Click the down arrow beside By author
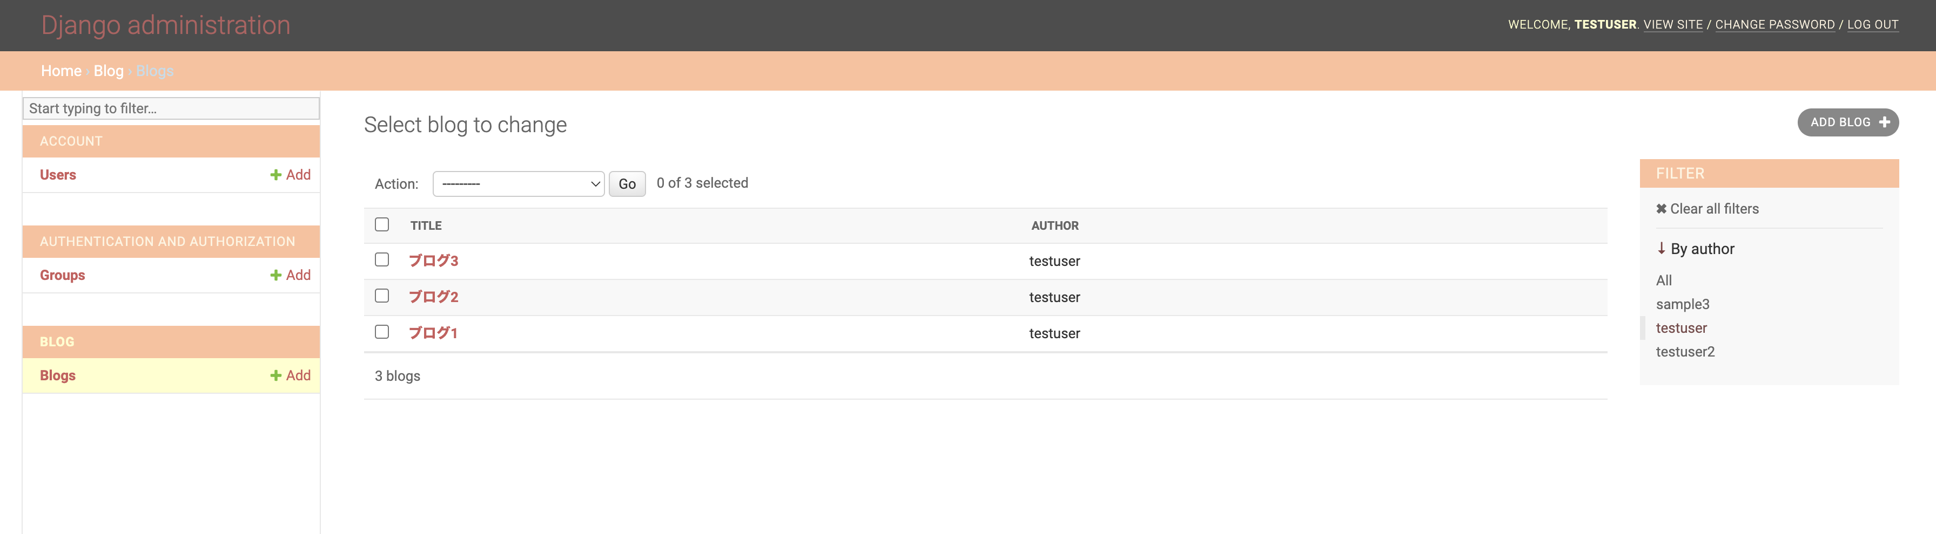1936x534 pixels. [1661, 248]
